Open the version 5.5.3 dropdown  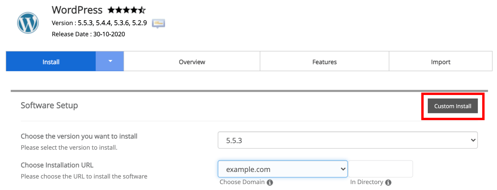[x=348, y=140]
